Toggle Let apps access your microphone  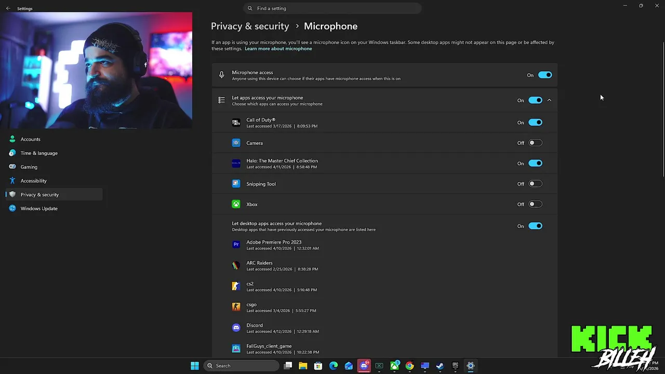tap(535, 100)
